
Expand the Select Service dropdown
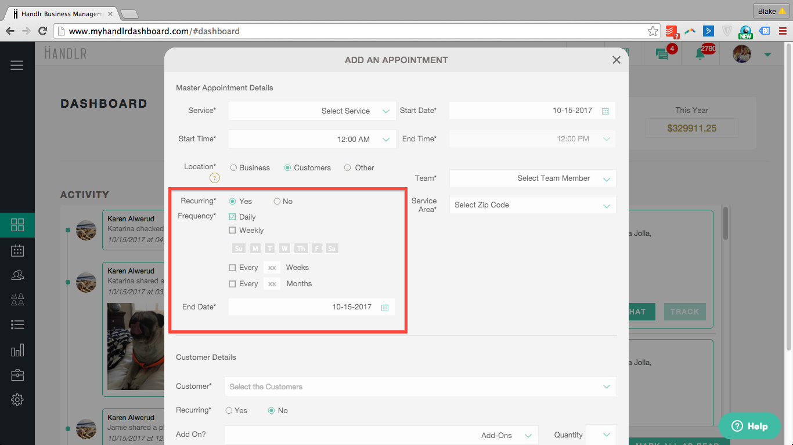click(x=312, y=111)
